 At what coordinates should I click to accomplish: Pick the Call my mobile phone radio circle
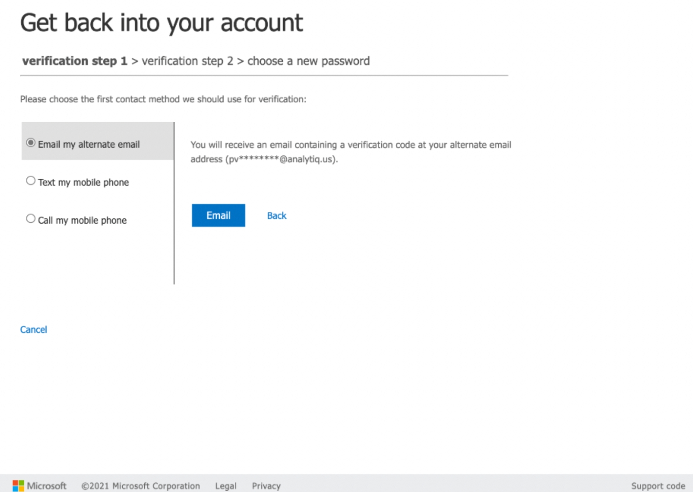[x=31, y=219]
